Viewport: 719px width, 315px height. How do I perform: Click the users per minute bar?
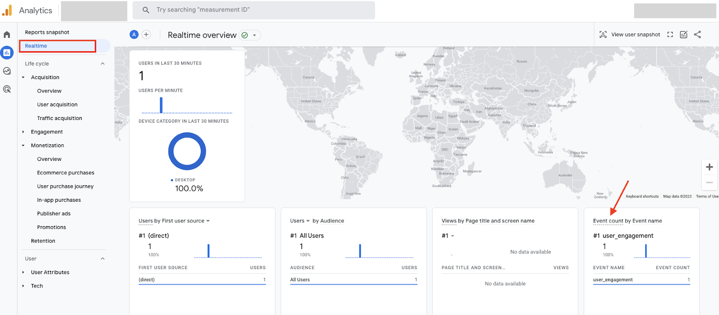click(161, 105)
